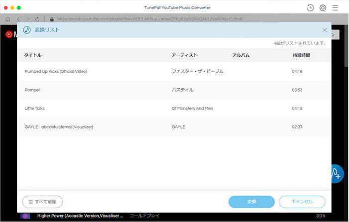Select the Pompeii song title
This screenshot has height=222, width=349.
point(32,90)
